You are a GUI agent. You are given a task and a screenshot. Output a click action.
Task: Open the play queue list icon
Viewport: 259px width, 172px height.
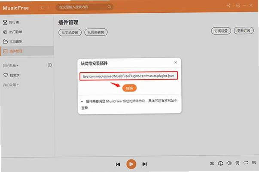tap(254, 163)
